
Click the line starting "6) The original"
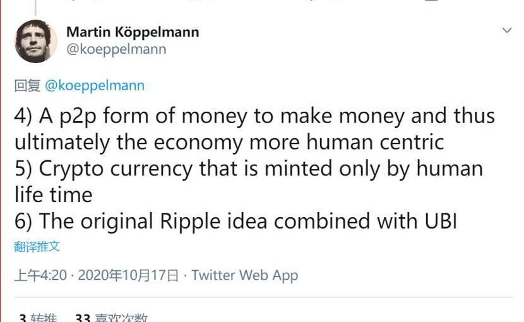235,221
